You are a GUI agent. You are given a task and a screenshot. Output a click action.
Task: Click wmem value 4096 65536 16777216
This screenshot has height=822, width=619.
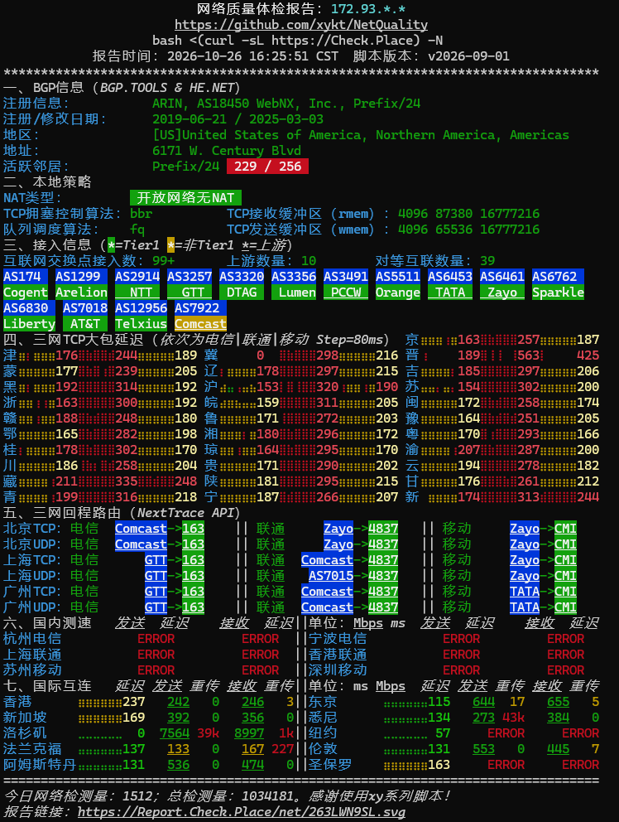(x=468, y=229)
